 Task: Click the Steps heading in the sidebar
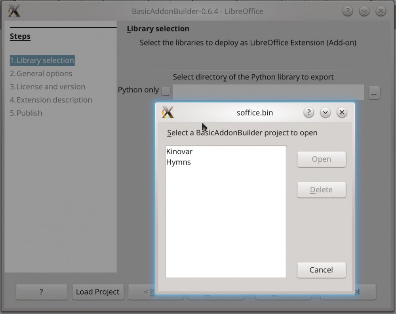point(20,36)
